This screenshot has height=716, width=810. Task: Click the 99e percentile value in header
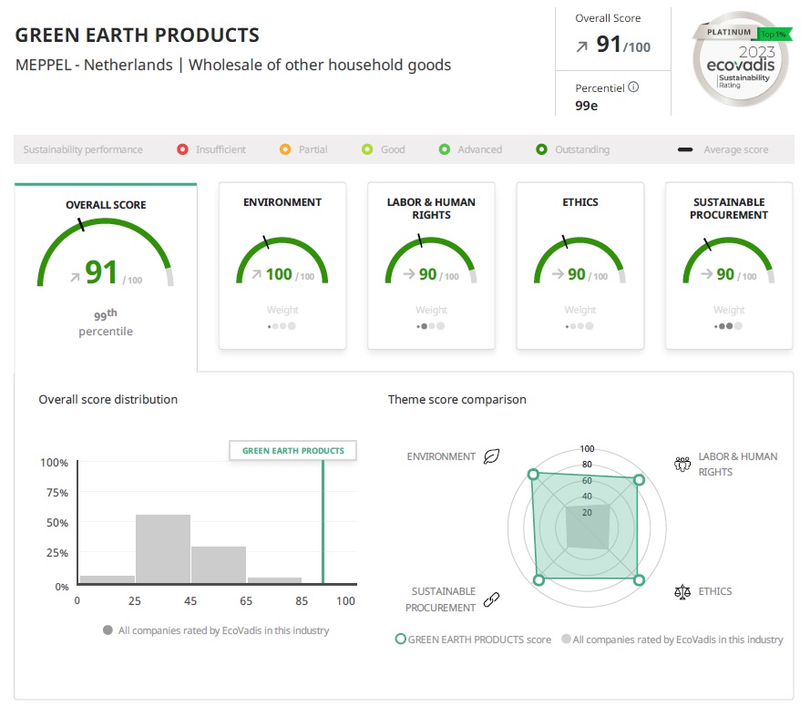[x=587, y=106]
